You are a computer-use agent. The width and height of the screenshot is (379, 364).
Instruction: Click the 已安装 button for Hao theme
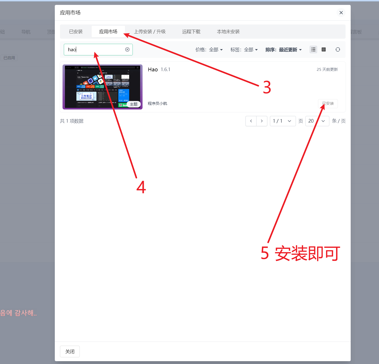tap(328, 104)
